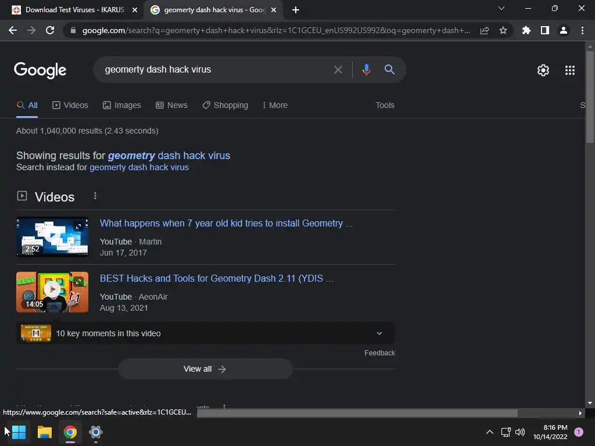Search instead for geomerty dash hack virus
This screenshot has height=446, width=595.
(139, 167)
